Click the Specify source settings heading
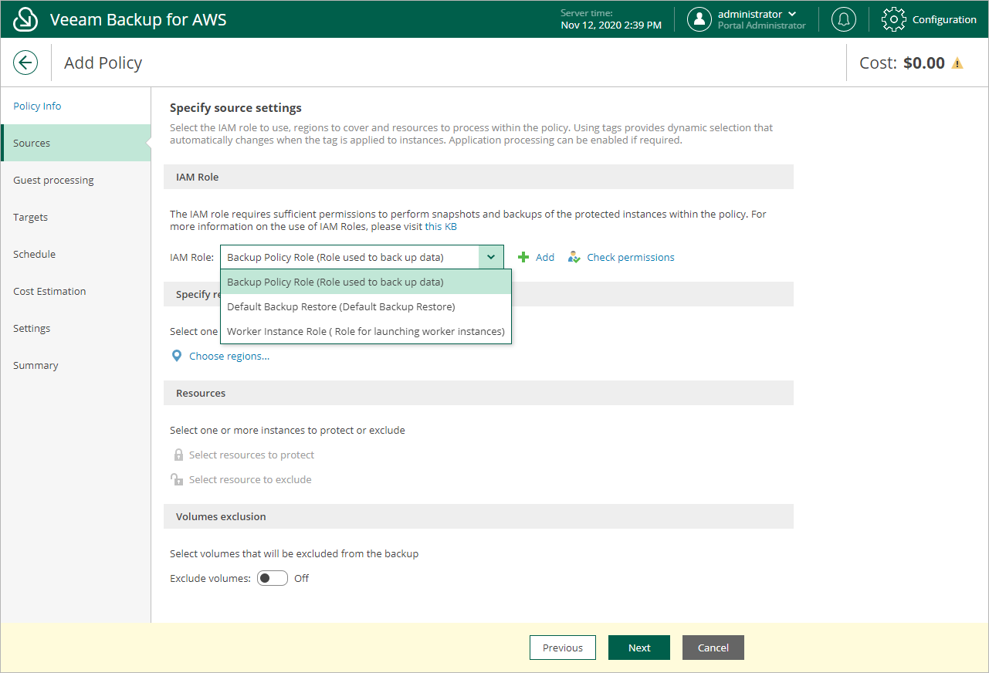989x673 pixels. tap(235, 107)
